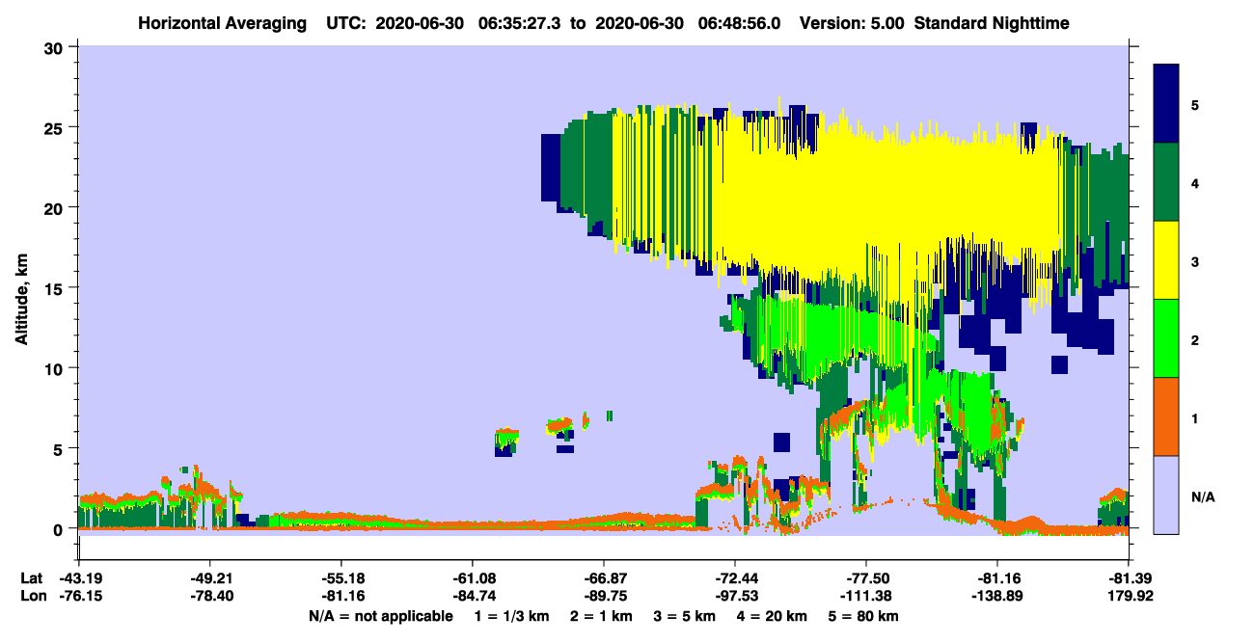Click the lavender N/A color bar segment

pos(1166,495)
